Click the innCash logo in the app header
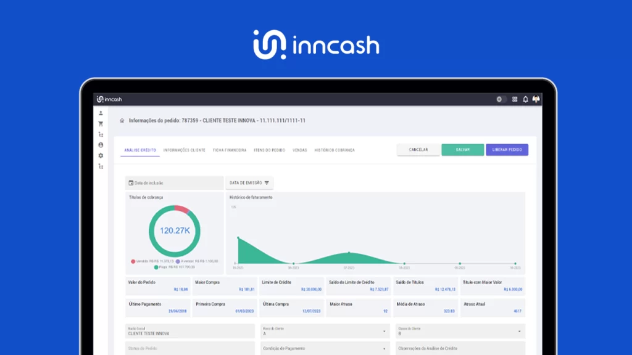 click(109, 99)
